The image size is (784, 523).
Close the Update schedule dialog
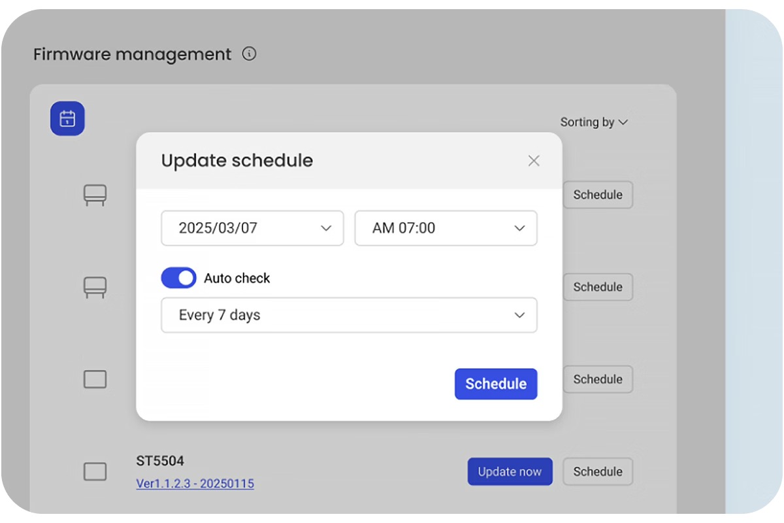(x=534, y=161)
